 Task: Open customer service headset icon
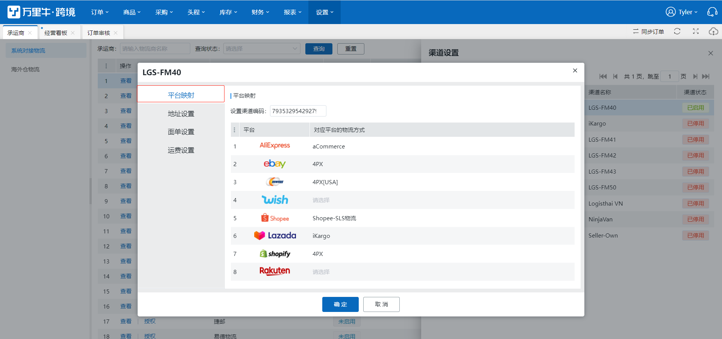tap(712, 12)
